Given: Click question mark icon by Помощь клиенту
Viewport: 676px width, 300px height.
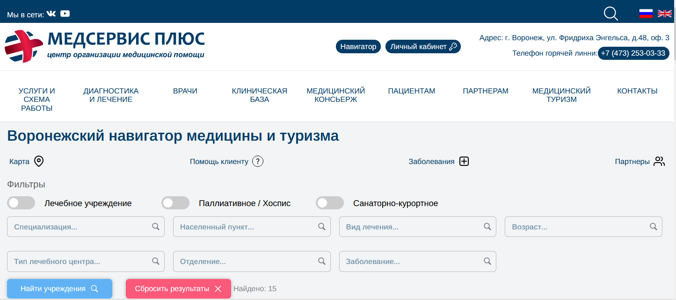Looking at the screenshot, I should coord(258,161).
